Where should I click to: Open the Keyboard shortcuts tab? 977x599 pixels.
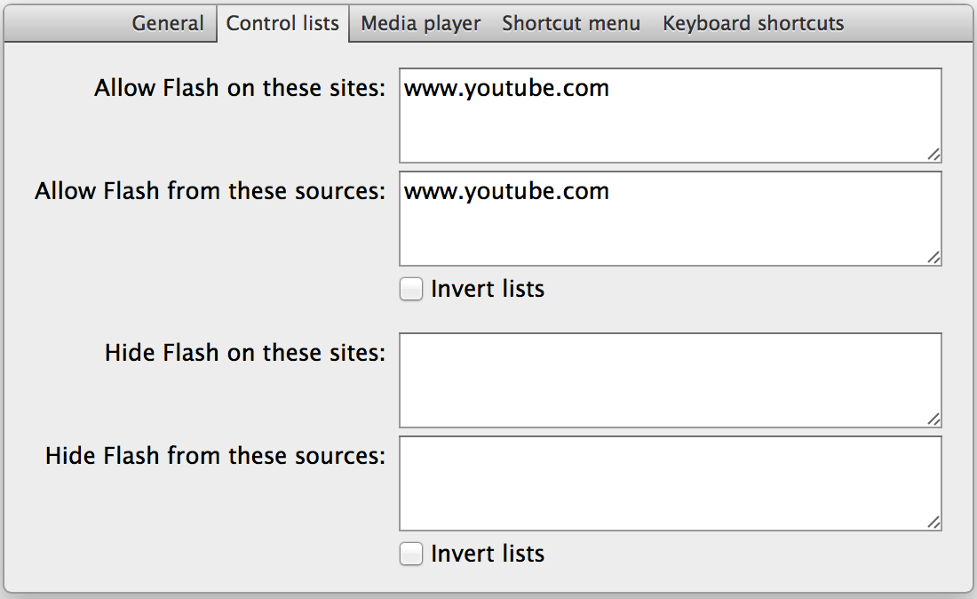[x=753, y=23]
